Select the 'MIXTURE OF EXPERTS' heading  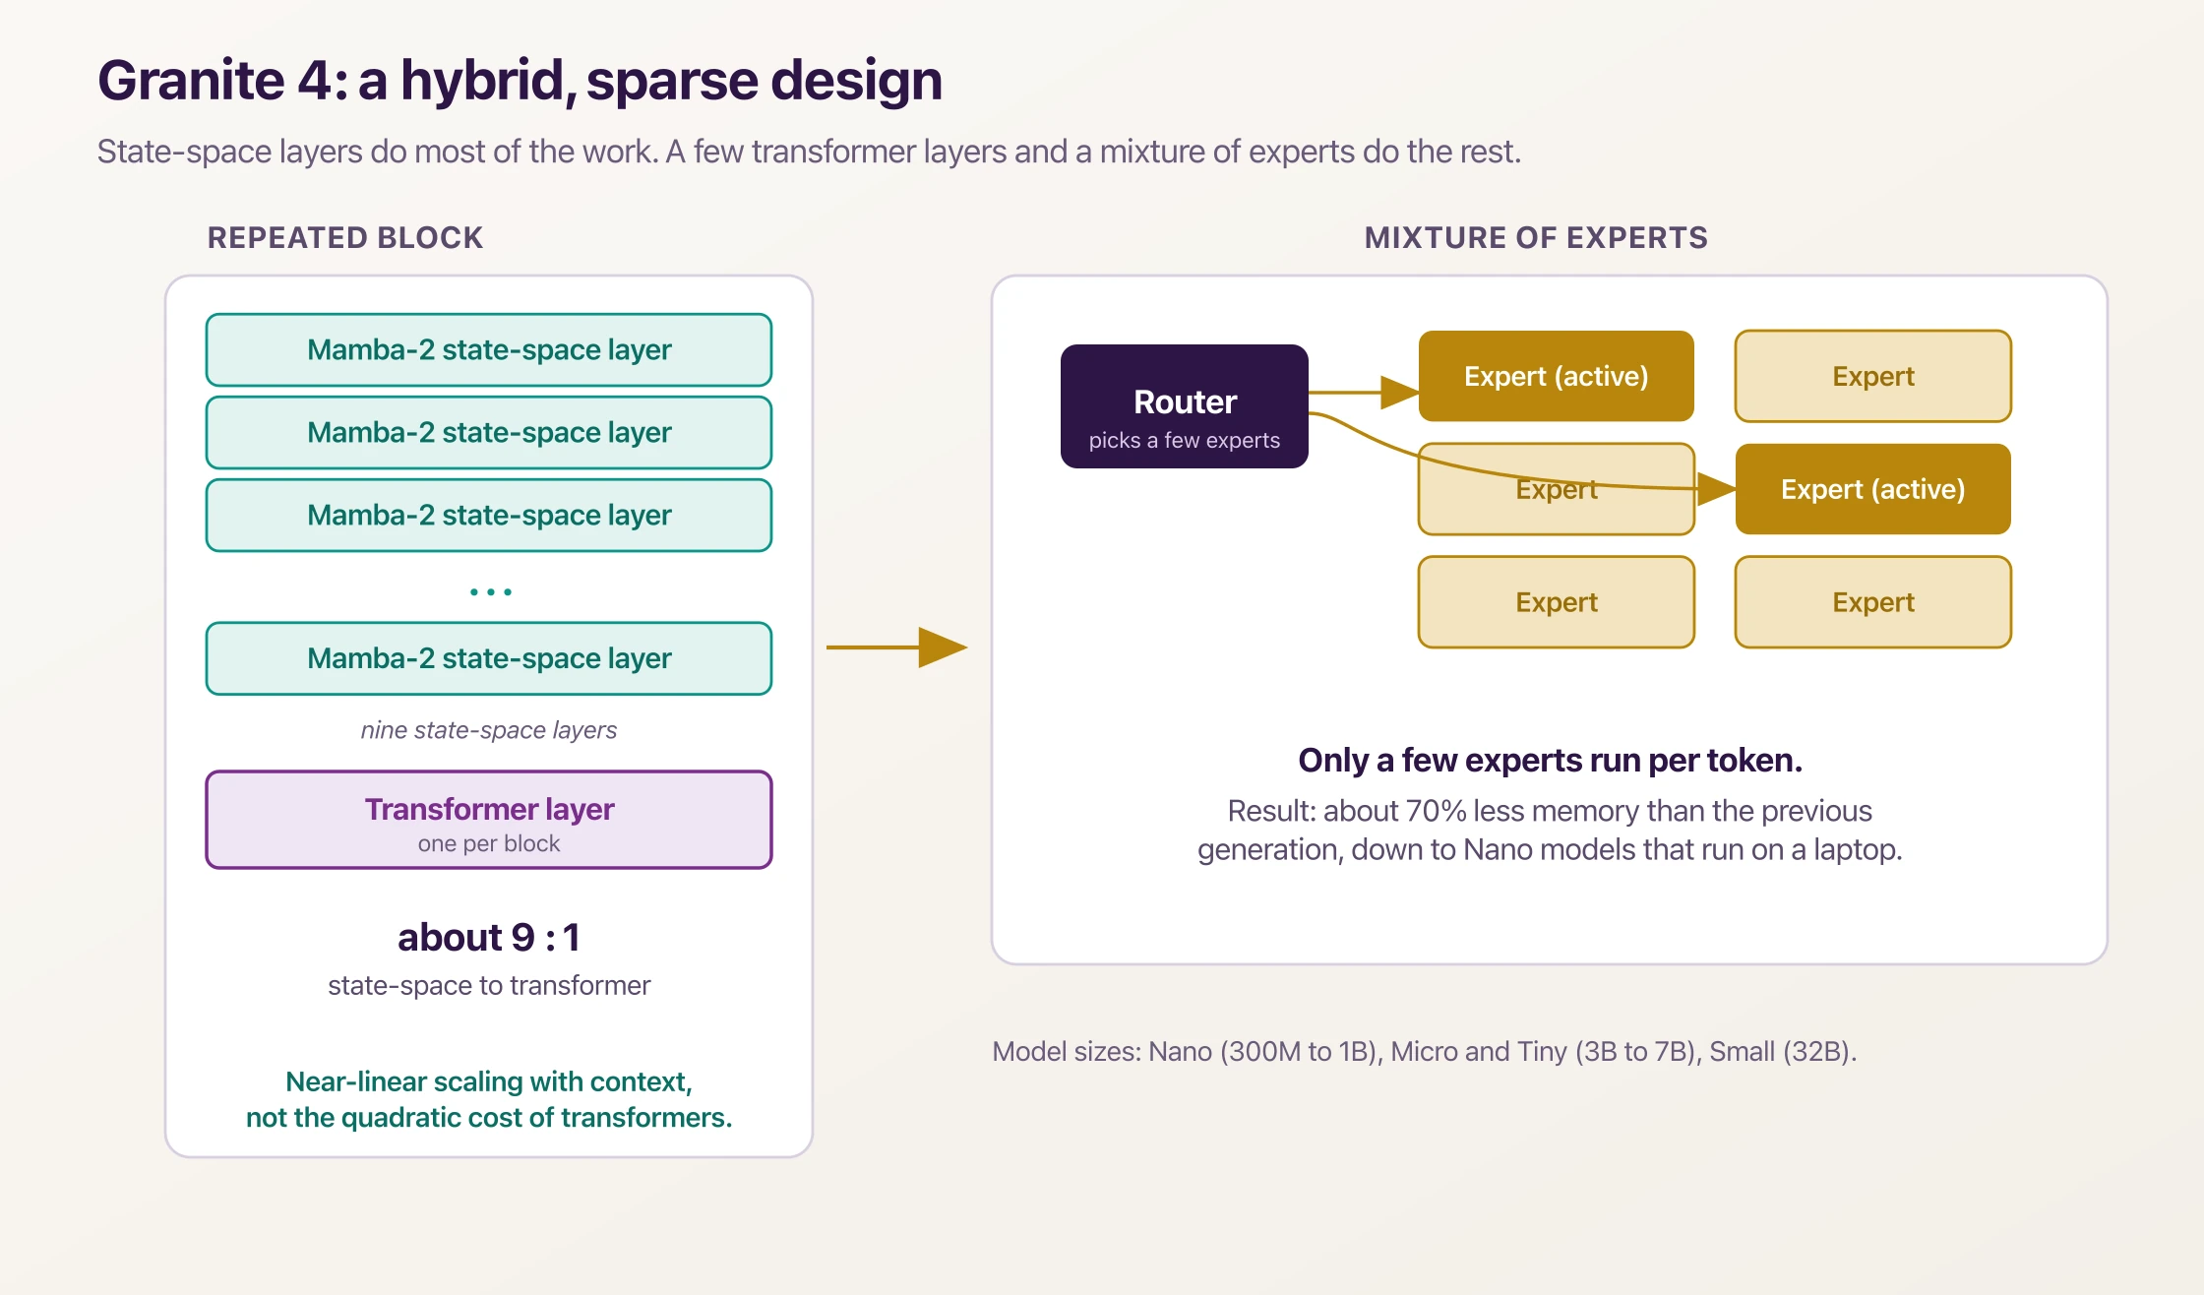1536,237
